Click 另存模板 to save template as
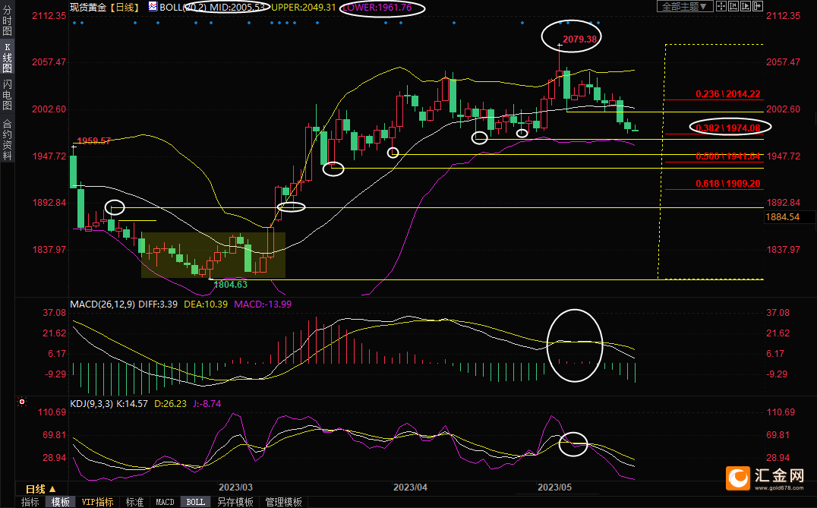Image resolution: width=817 pixels, height=508 pixels. click(235, 502)
